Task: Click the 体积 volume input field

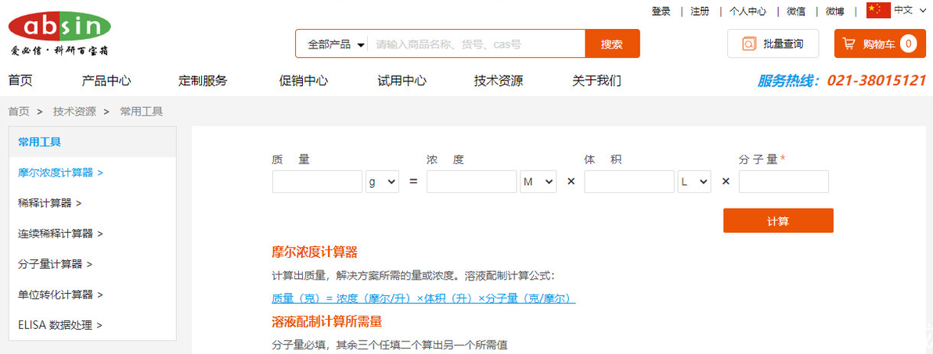Action: [x=629, y=182]
